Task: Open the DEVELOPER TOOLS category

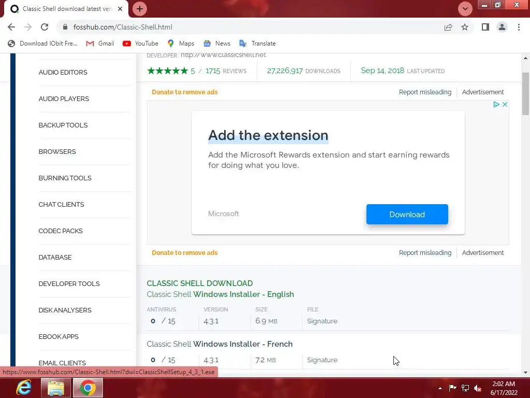Action: (69, 283)
